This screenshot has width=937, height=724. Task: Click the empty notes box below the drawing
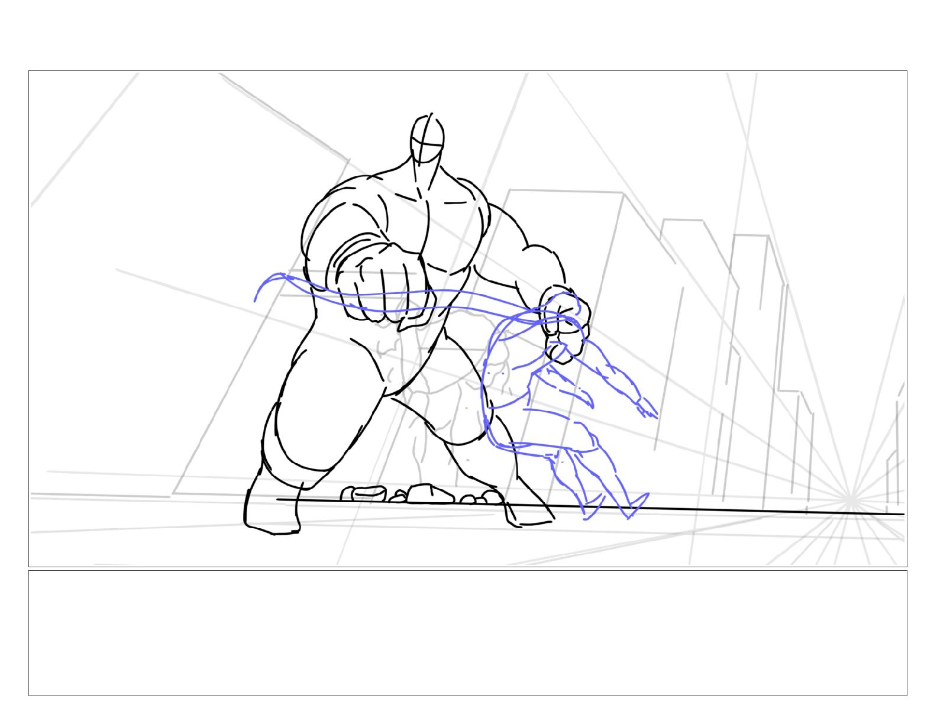[x=467, y=633]
